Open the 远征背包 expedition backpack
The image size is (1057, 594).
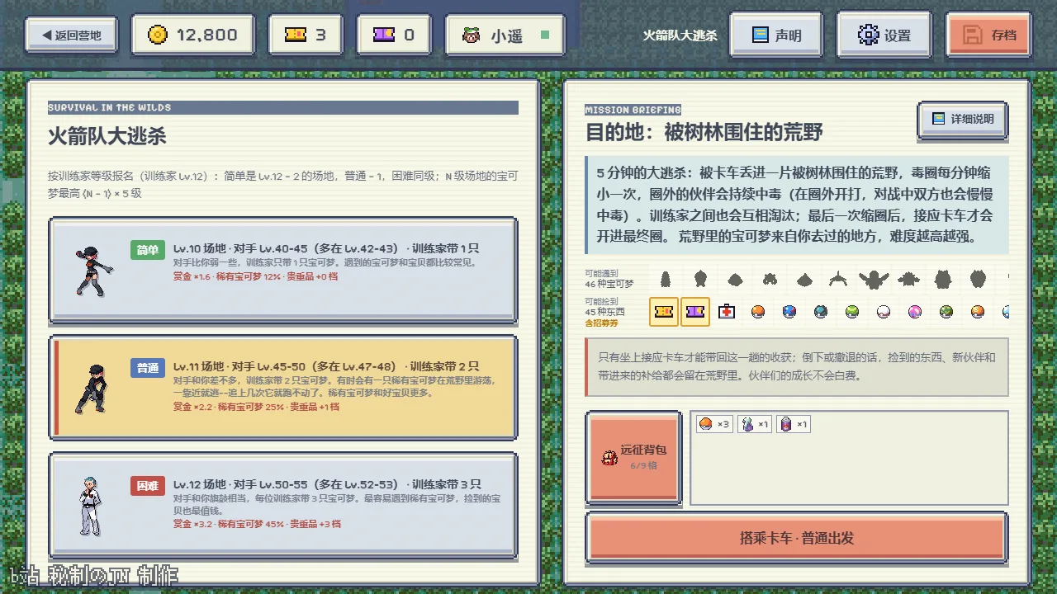[635, 457]
